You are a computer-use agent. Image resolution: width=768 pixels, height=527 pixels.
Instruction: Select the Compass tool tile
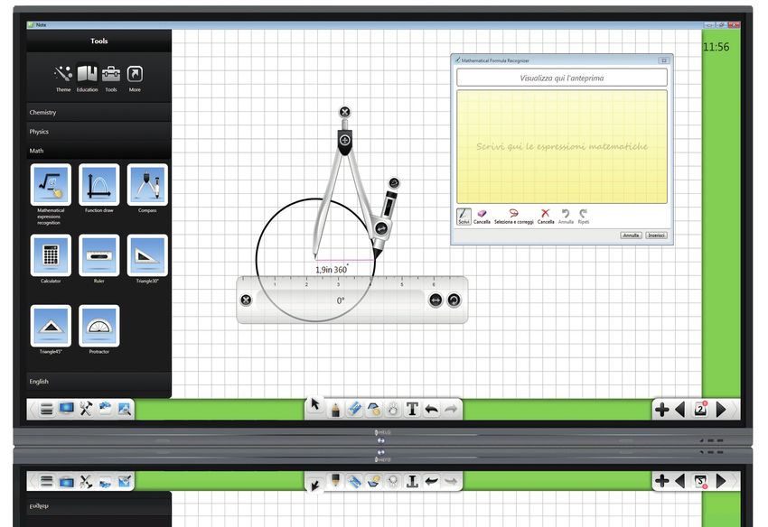147,184
